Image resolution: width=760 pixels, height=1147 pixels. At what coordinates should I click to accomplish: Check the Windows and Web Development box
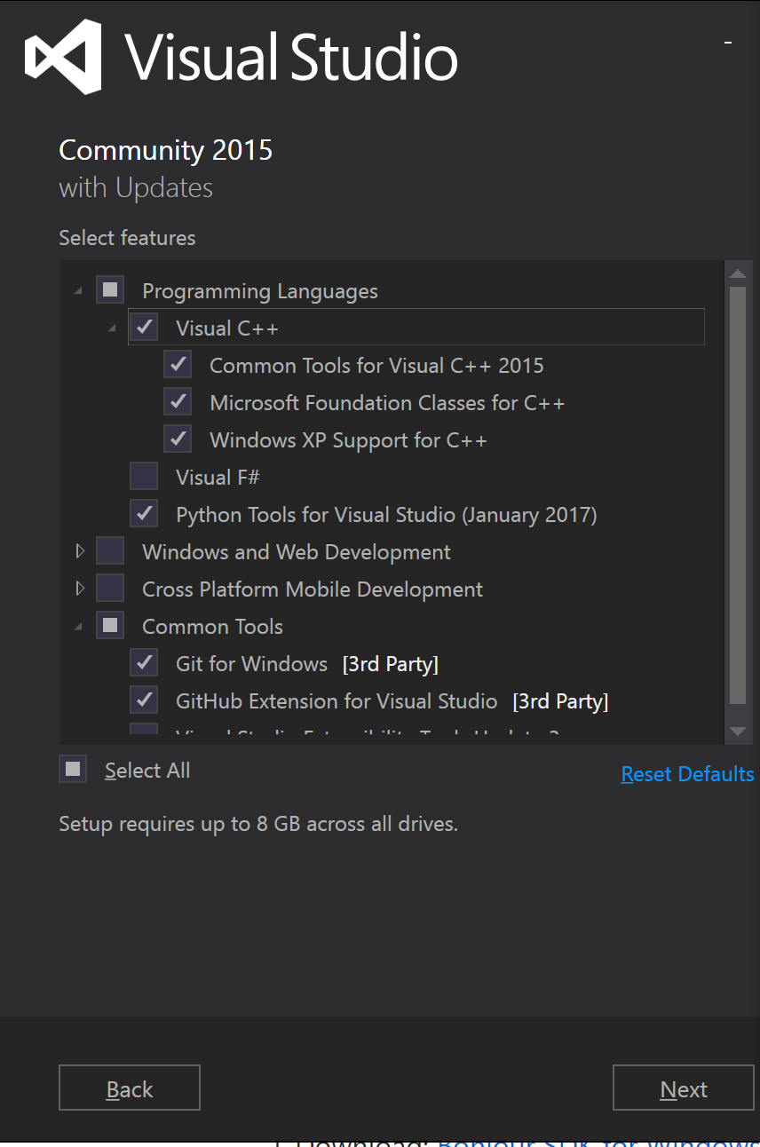click(110, 551)
